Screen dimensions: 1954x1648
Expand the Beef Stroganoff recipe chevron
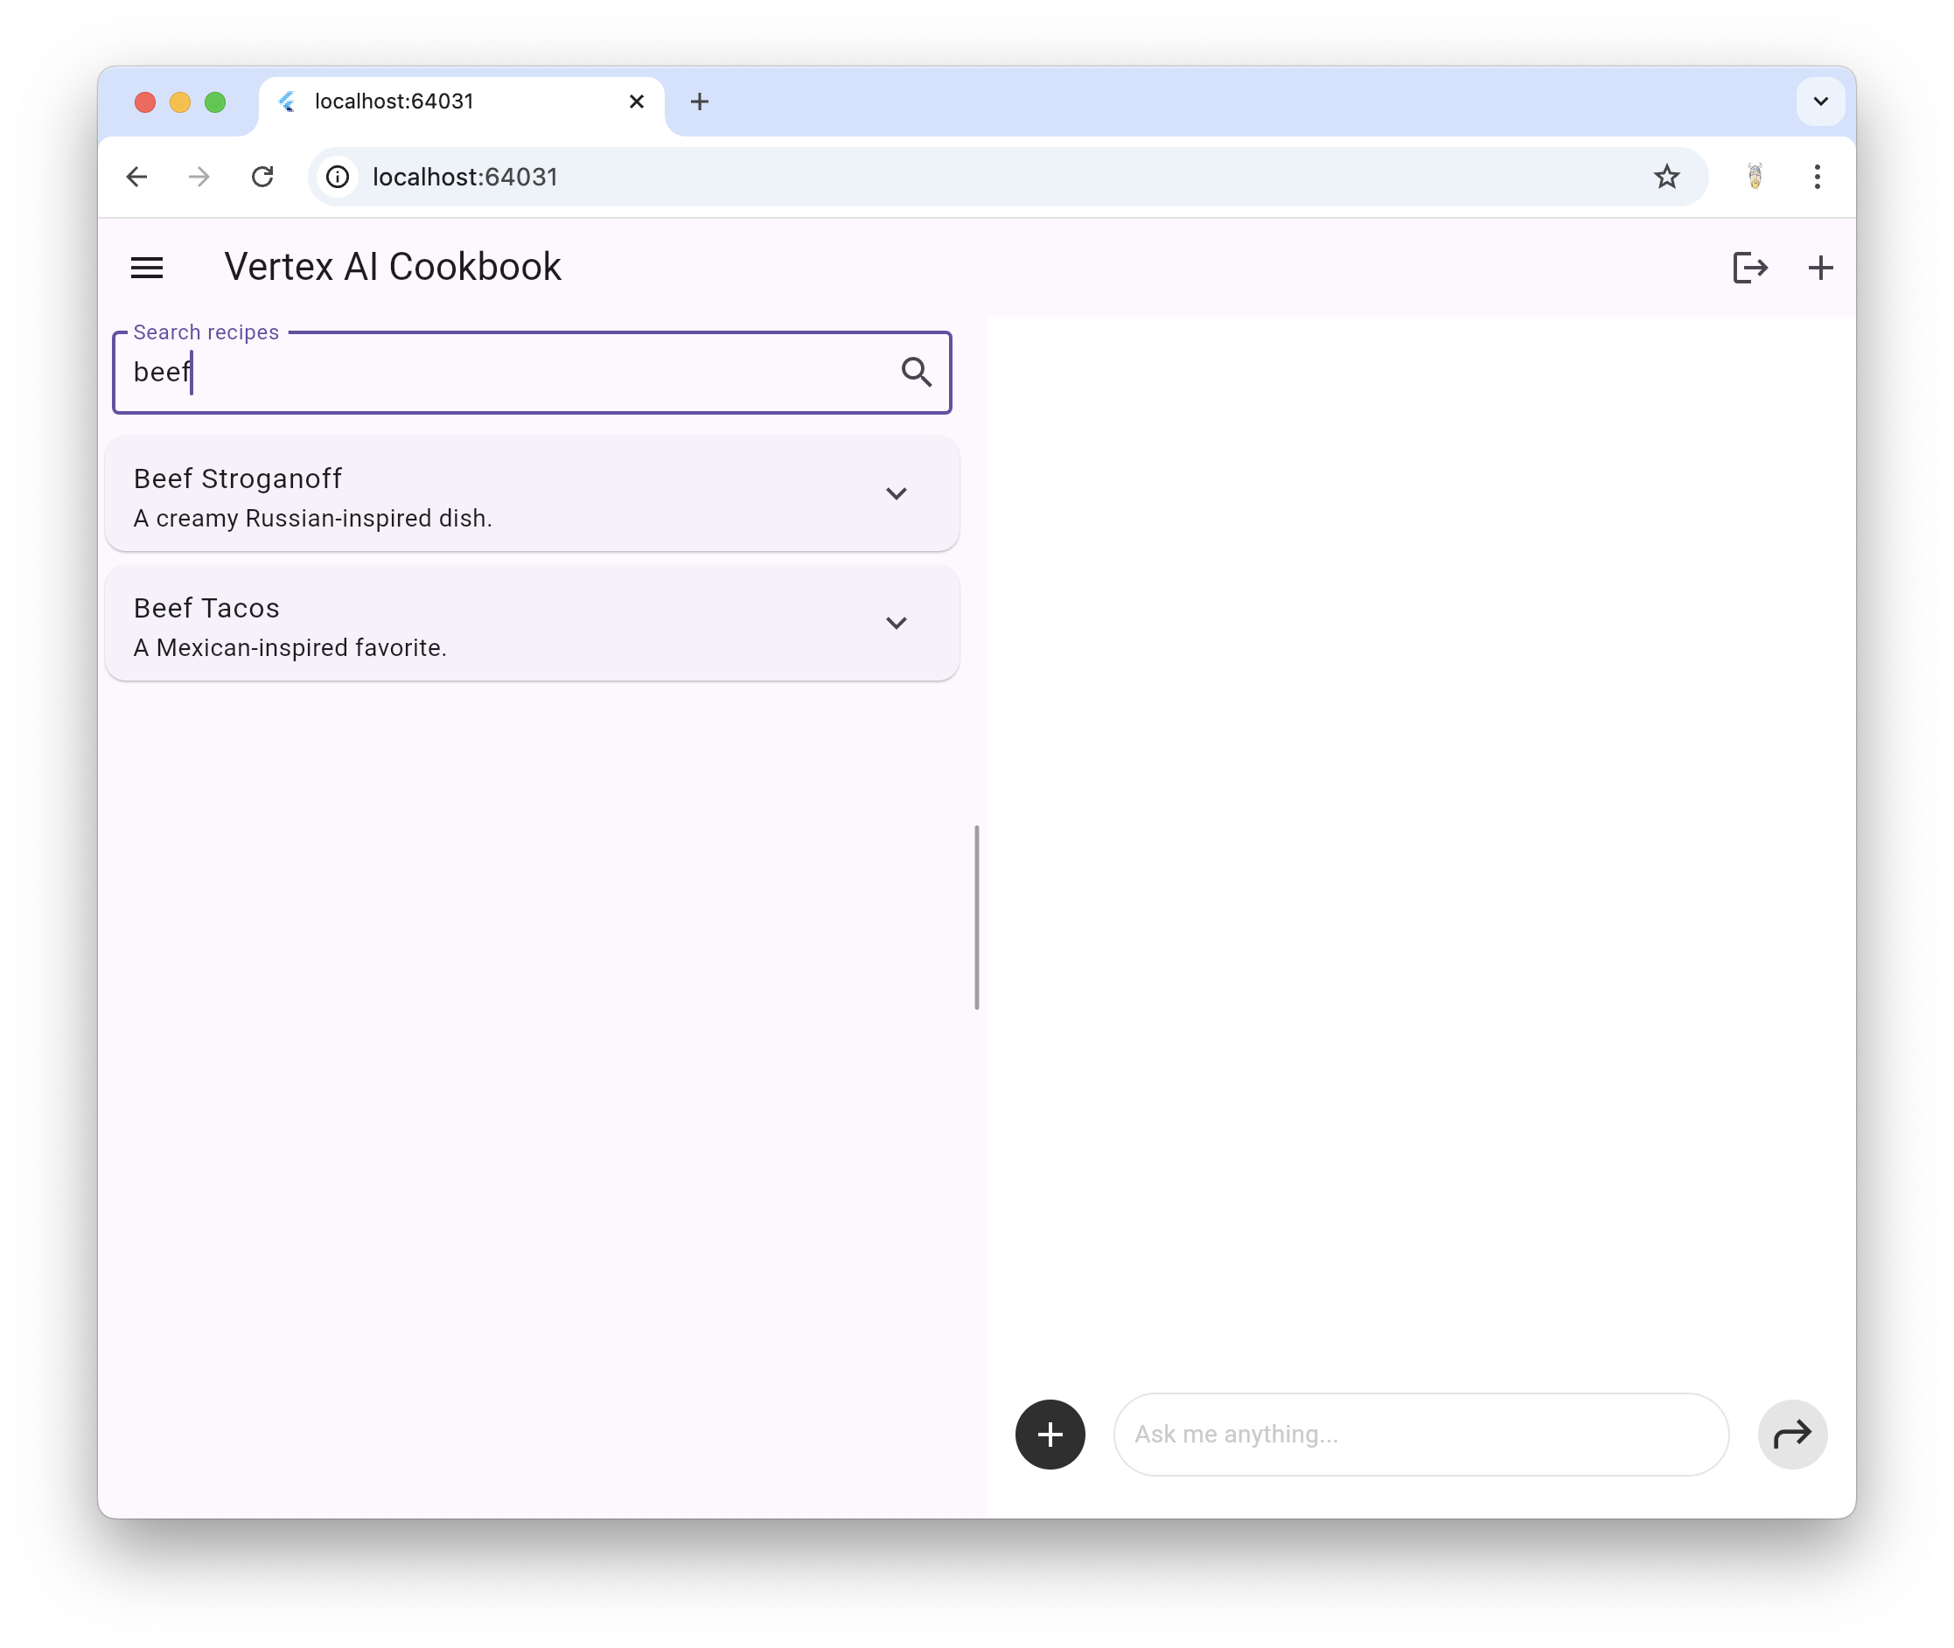[x=896, y=493]
